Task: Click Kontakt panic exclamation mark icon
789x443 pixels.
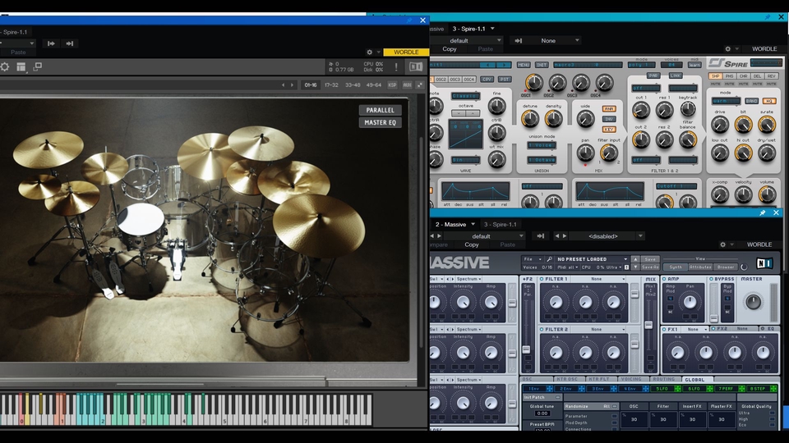Action: click(x=396, y=66)
